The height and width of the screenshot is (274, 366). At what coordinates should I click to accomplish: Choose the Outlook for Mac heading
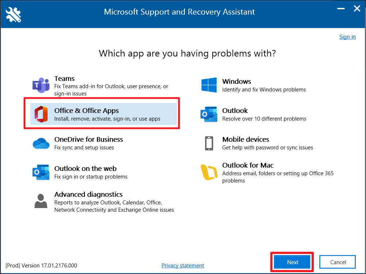tap(248, 165)
